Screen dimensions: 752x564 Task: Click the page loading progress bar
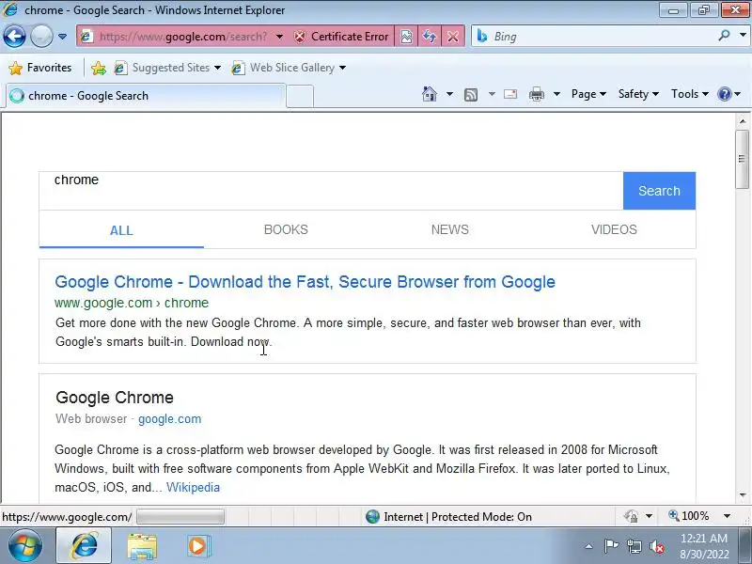click(180, 517)
